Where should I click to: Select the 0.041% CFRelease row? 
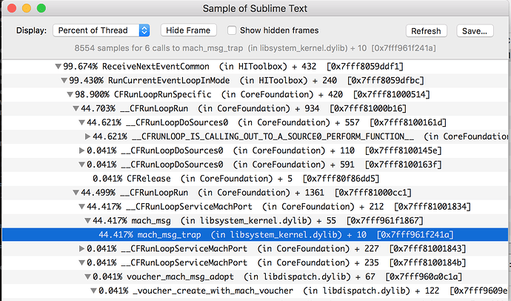click(255, 179)
